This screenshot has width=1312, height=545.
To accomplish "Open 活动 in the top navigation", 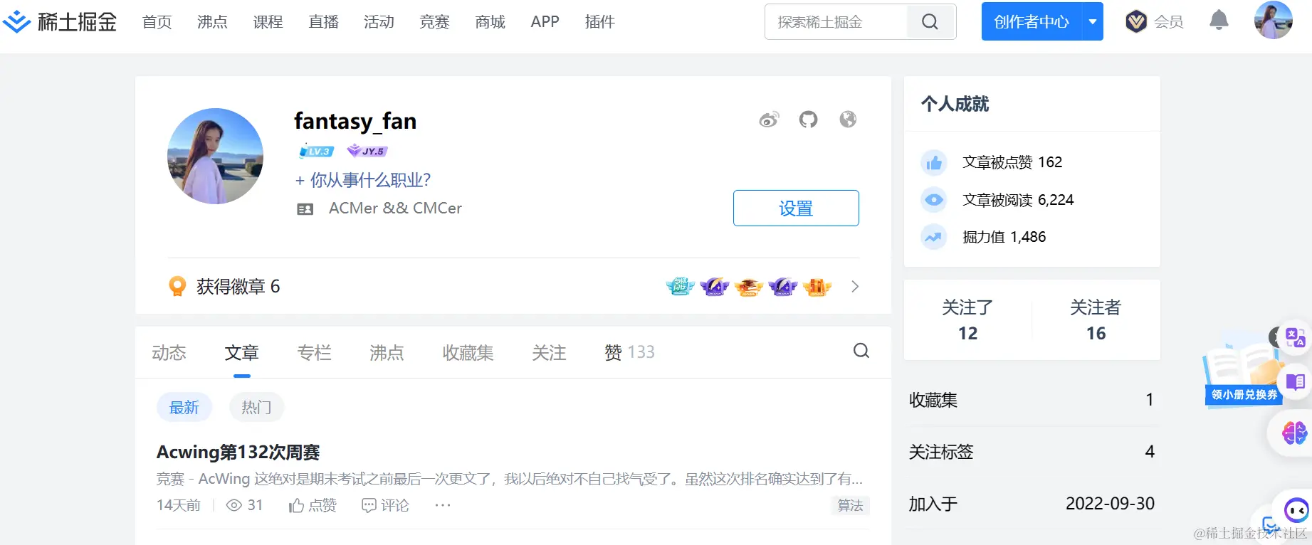I will pos(379,22).
